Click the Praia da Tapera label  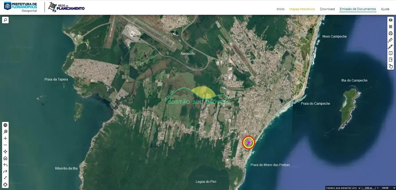[56, 79]
